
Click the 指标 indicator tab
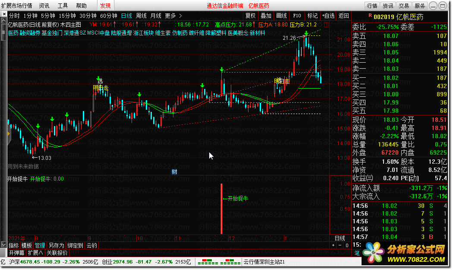[x=13, y=245]
